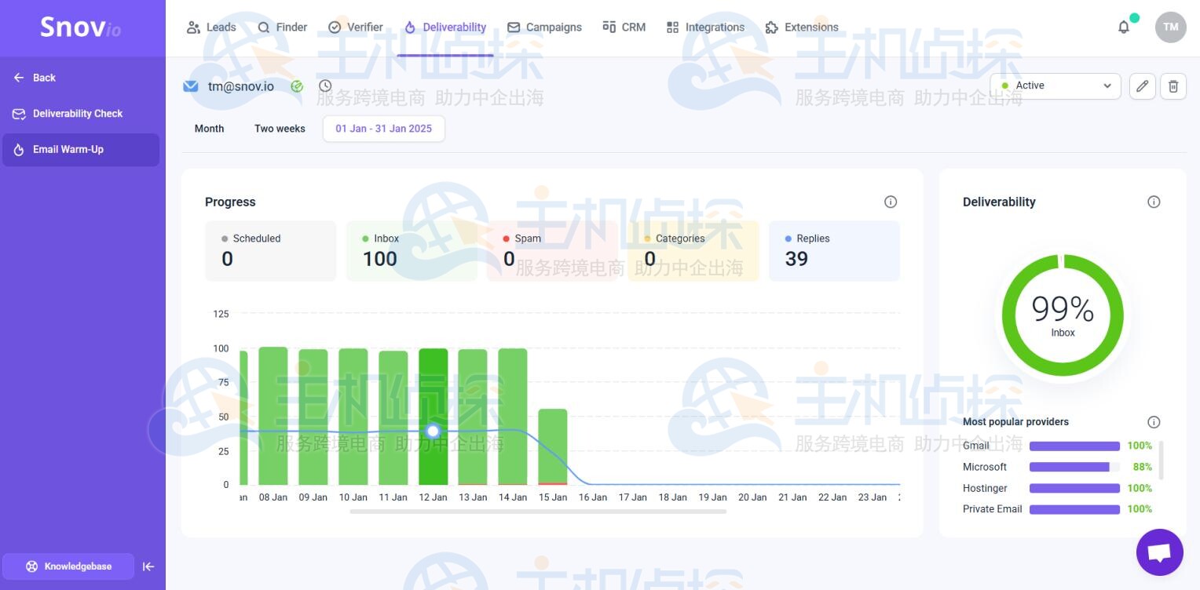This screenshot has height=590, width=1200.
Task: Click the green verified badge beside tm@snov.io
Action: (x=297, y=86)
